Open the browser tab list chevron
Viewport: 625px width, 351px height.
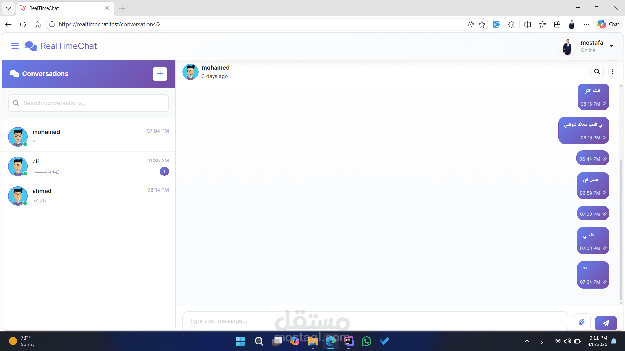[x=8, y=8]
